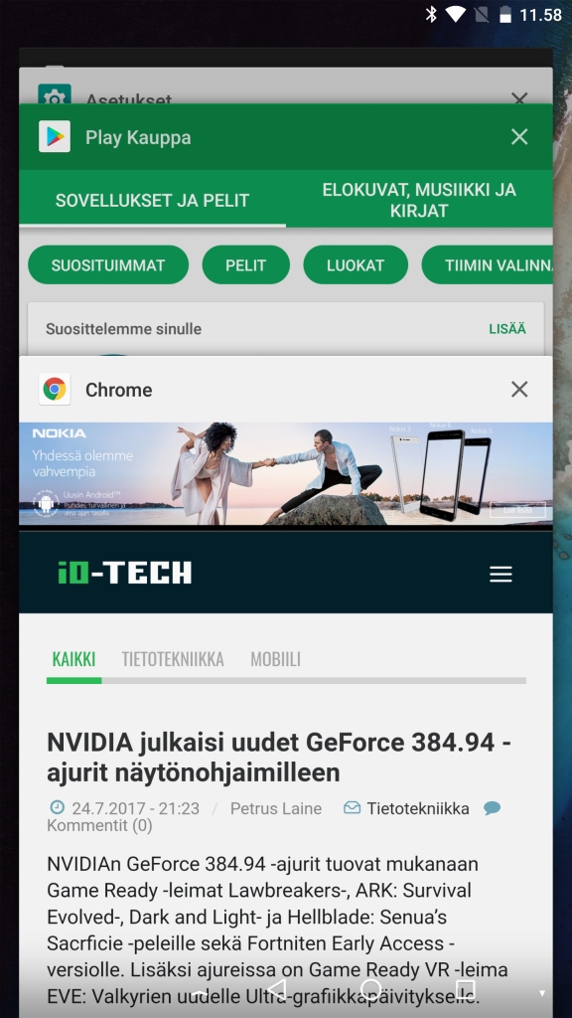The height and width of the screenshot is (1018, 572).
Task: Dismiss the Play Kauppa card
Action: pos(519,136)
